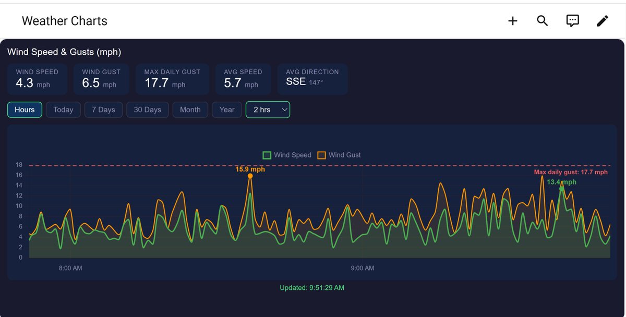The height and width of the screenshot is (317, 626).
Task: Click the Updated: 9:51:29 AM timestamp
Action: 312,288
